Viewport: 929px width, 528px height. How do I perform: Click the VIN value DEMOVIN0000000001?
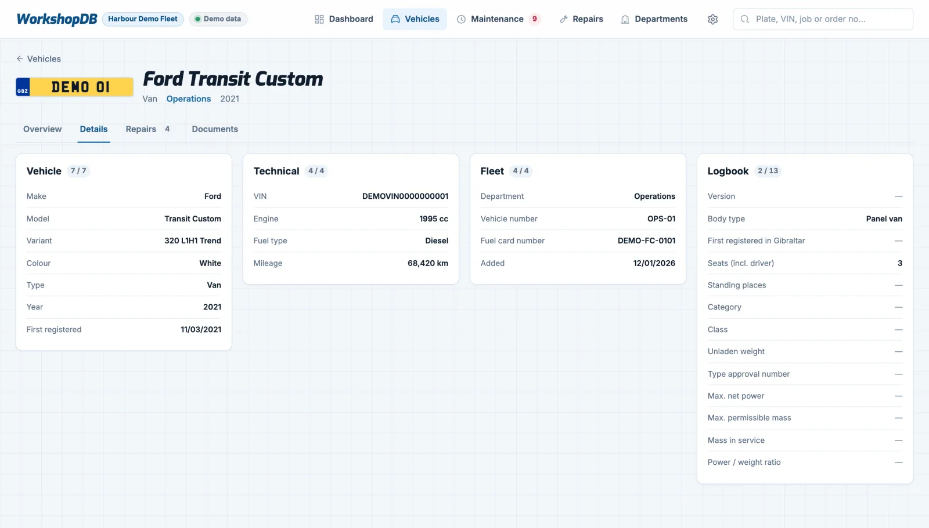pos(405,196)
